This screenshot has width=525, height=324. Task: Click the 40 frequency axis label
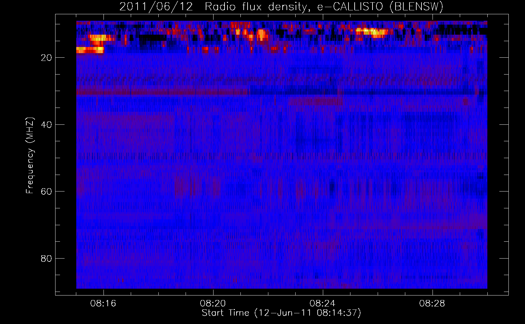46,125
